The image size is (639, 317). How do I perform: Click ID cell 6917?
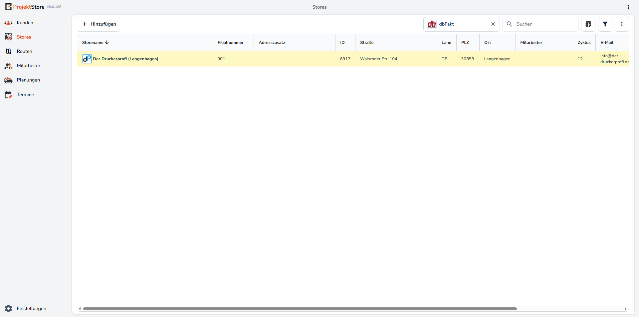pos(345,59)
